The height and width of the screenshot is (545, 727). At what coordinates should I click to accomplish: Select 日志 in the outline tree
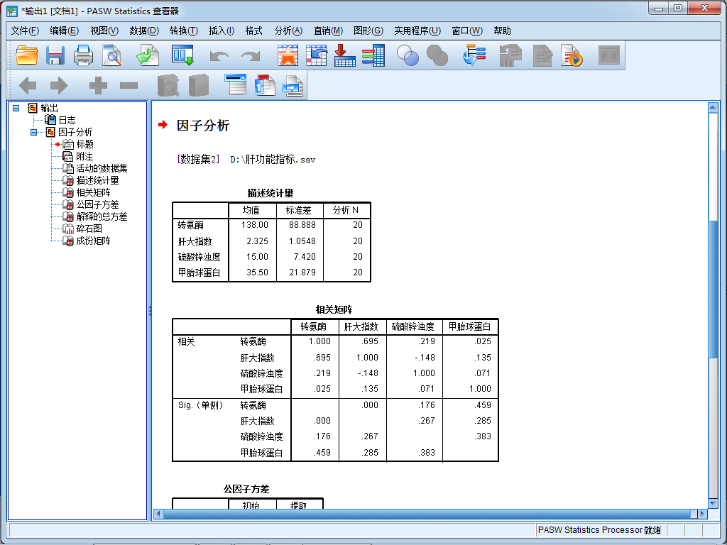click(67, 120)
